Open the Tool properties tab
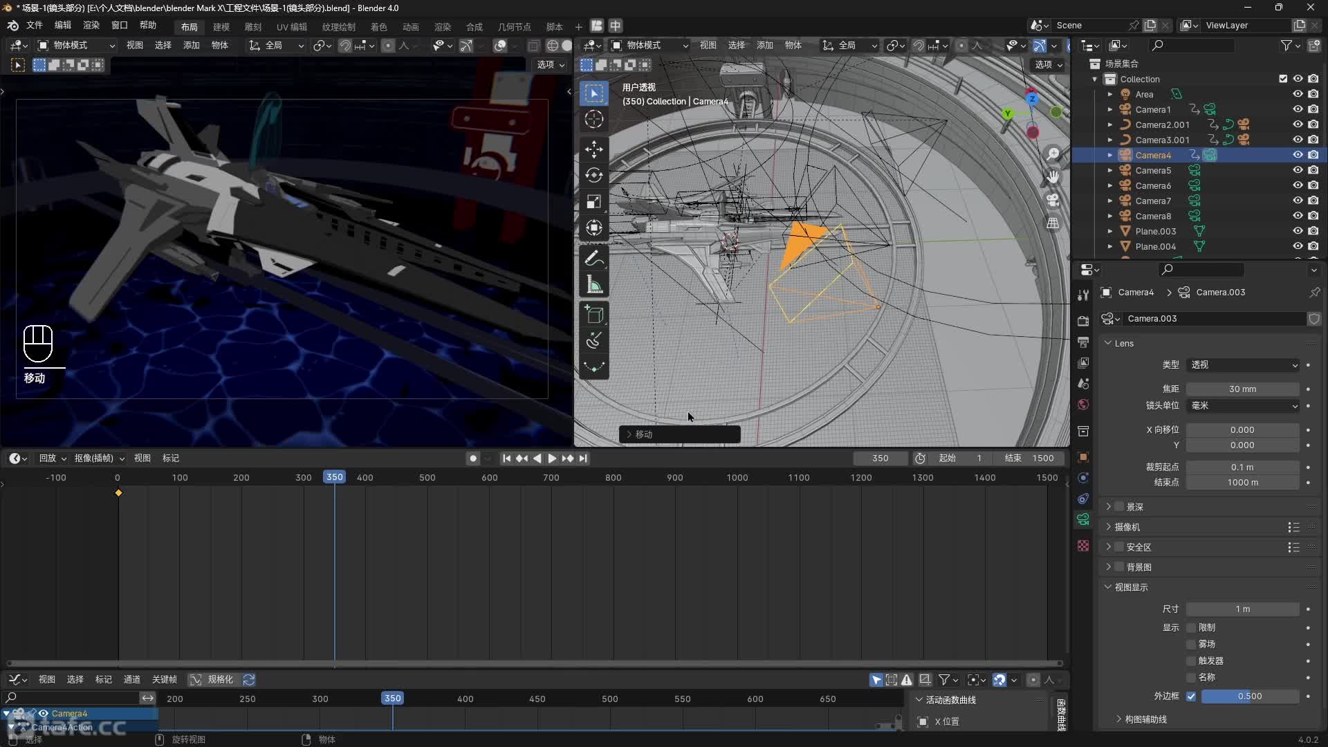Screen dimensions: 1328x747 point(1083,295)
